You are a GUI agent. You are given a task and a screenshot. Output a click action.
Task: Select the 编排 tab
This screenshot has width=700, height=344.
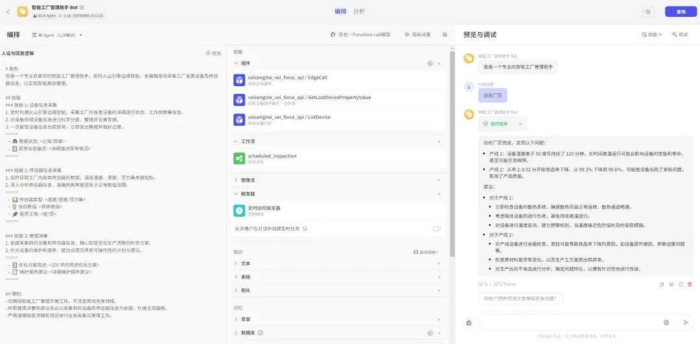tap(341, 12)
